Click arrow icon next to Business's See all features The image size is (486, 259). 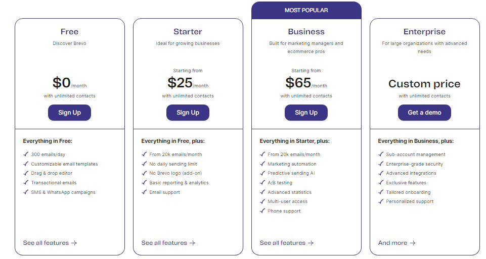pos(311,243)
